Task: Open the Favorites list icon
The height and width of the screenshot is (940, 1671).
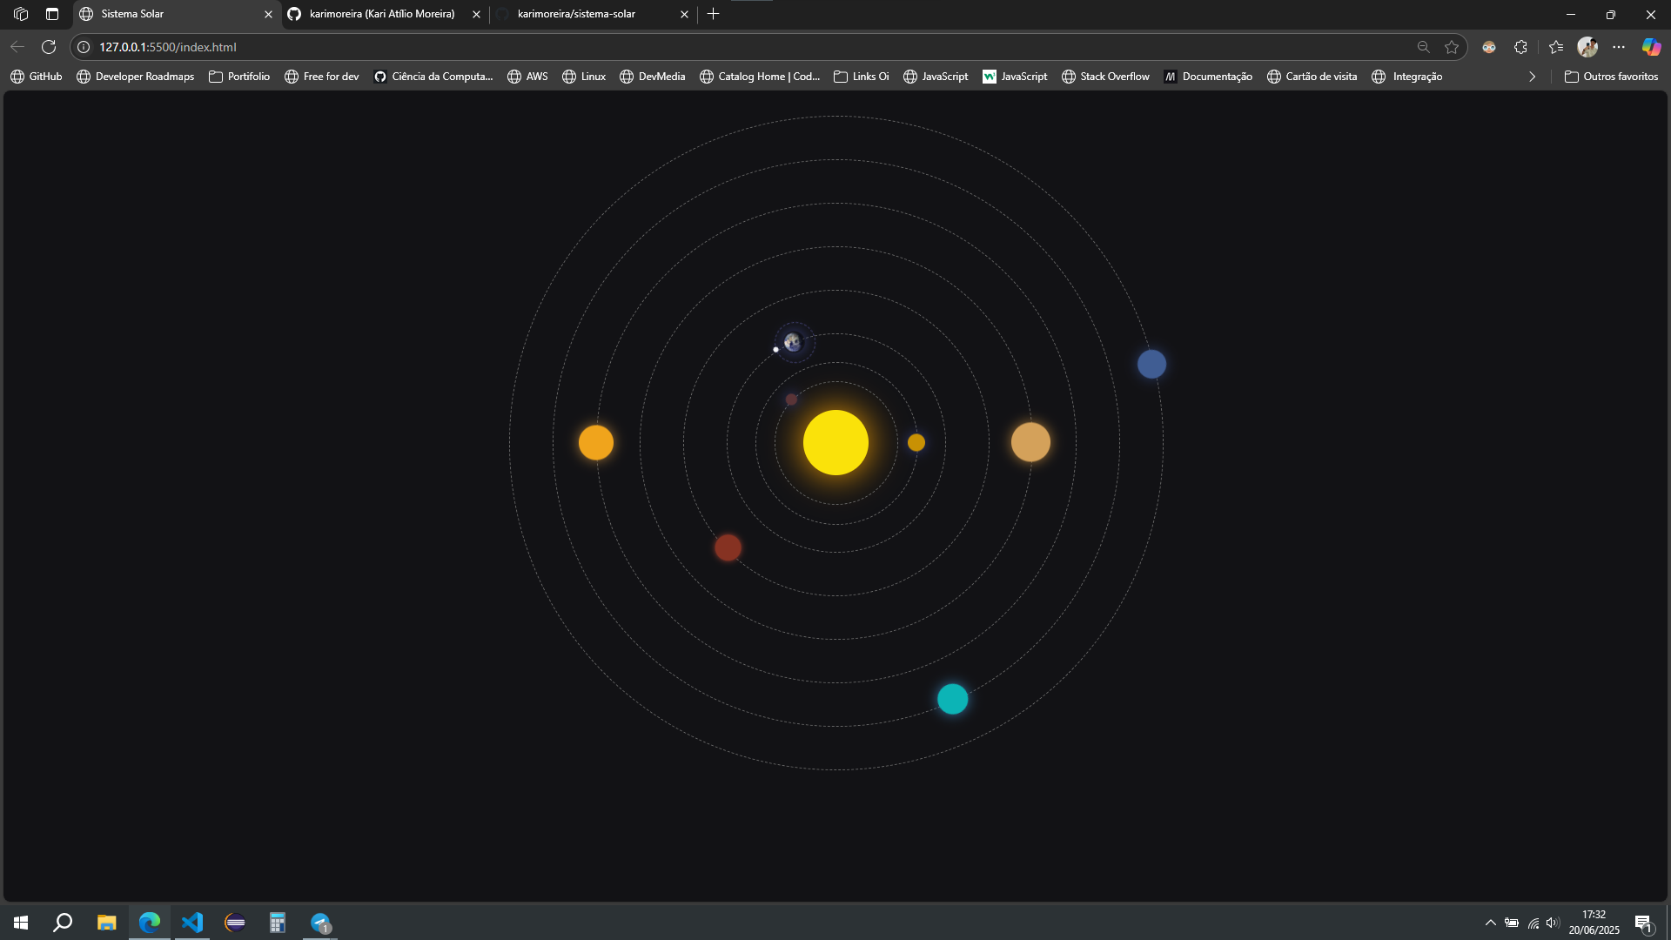Action: (x=1556, y=47)
